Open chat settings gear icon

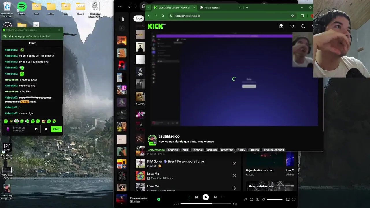coord(46,129)
